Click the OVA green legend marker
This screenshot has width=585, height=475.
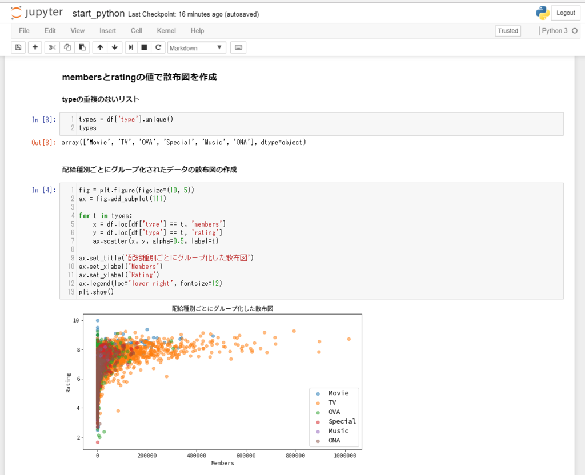[318, 413]
